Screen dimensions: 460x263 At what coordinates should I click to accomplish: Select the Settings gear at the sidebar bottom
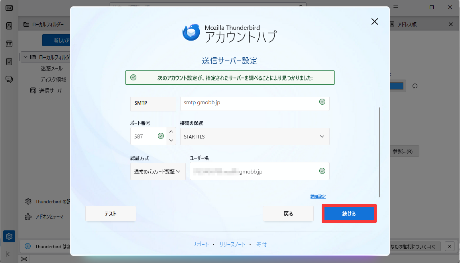click(9, 236)
